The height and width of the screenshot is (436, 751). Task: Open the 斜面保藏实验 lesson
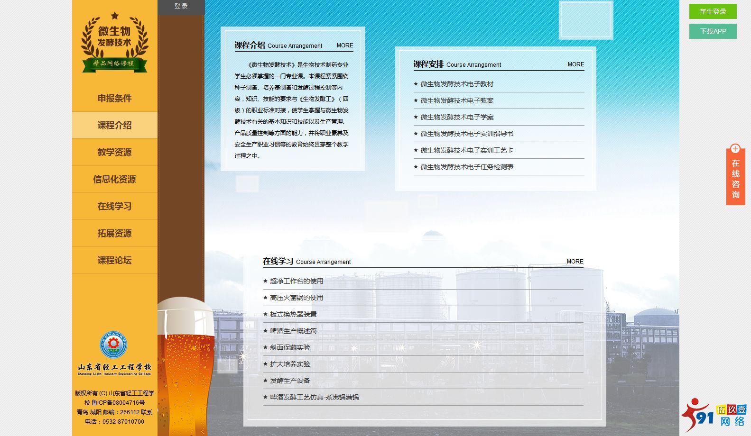(290, 347)
